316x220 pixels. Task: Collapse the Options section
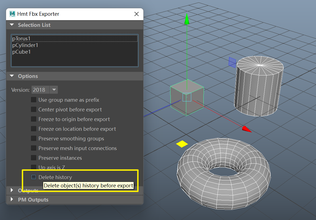click(x=12, y=76)
